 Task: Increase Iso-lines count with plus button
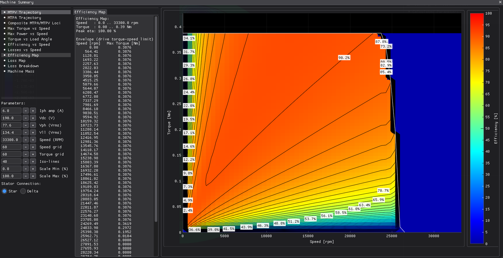coord(33,161)
